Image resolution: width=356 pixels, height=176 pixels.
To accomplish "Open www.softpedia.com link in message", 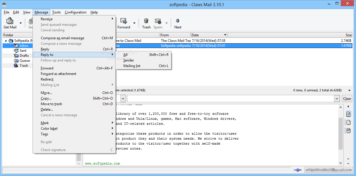I will tap(102, 163).
